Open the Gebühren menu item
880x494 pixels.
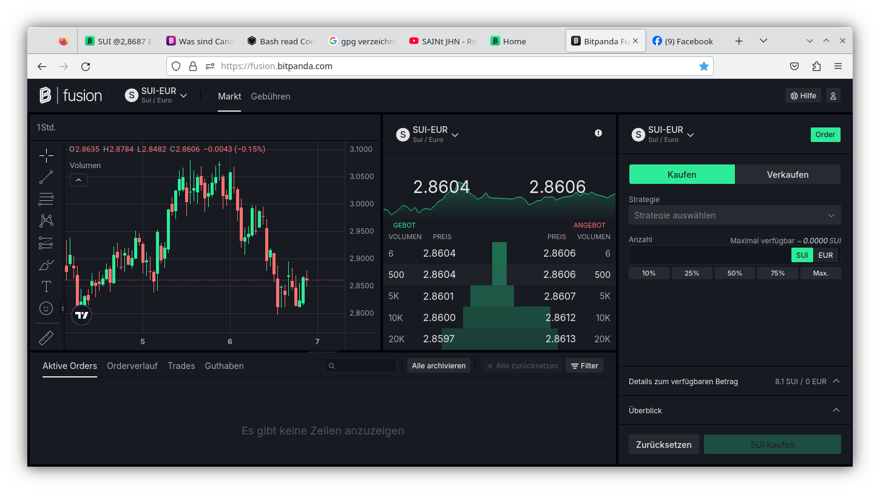271,96
